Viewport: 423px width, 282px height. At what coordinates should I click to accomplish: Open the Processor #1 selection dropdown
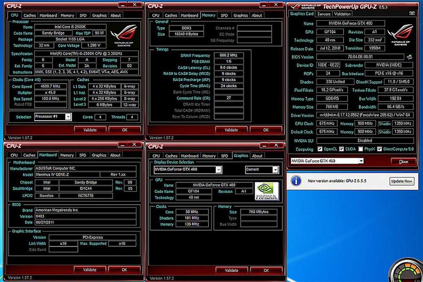pos(68,117)
